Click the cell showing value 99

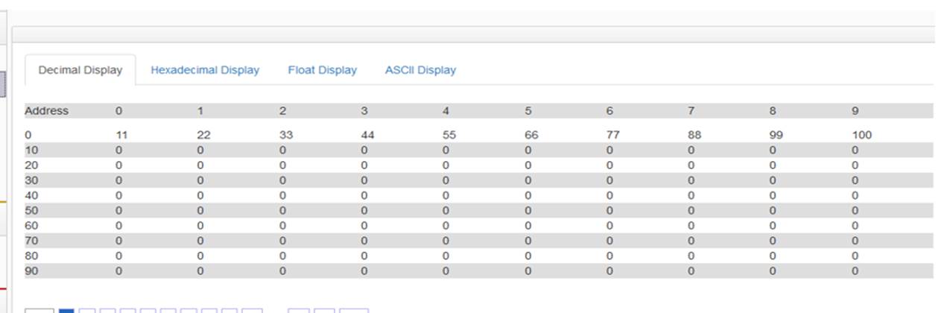(776, 136)
